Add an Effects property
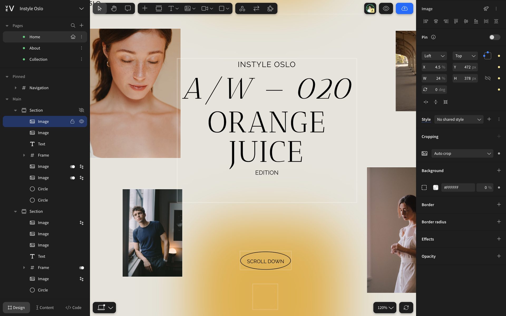The image size is (506, 316). coord(499,239)
